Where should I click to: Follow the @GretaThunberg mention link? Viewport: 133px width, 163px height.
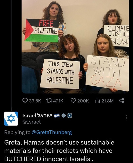(x=52, y=133)
